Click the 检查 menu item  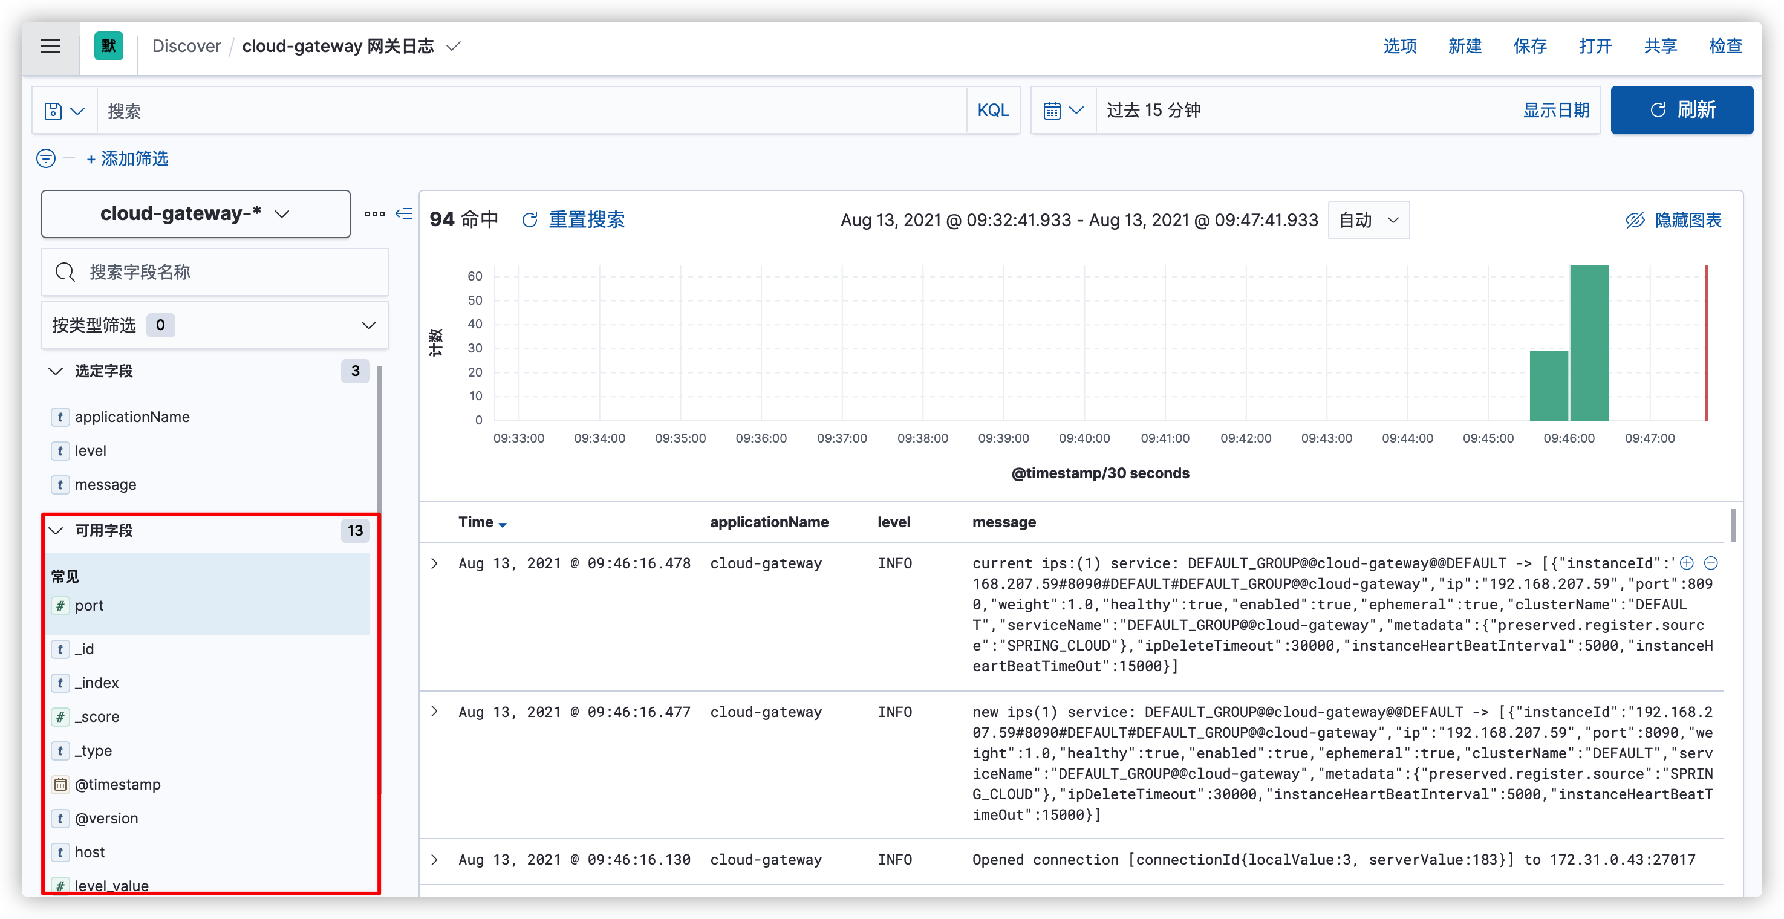point(1725,47)
